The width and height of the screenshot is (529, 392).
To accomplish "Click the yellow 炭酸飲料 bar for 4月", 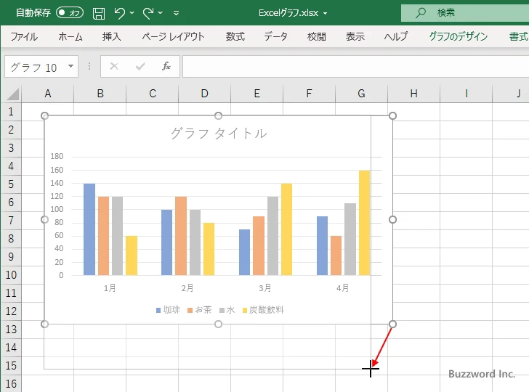I will point(364,223).
